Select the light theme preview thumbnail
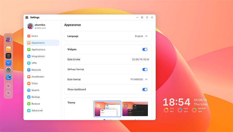Screen dimensions: 233x132 pyautogui.click(x=107, y=109)
